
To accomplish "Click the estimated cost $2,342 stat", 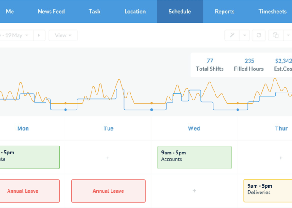I will 283,65.
